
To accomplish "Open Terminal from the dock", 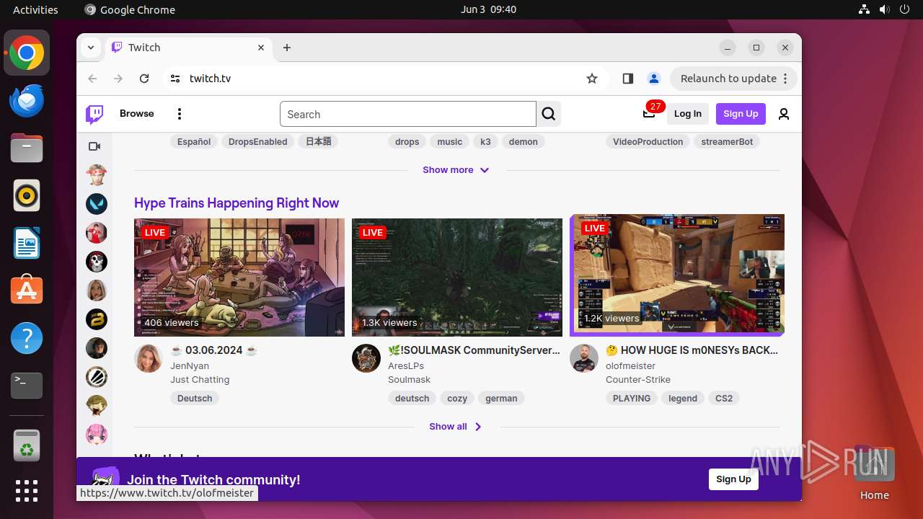I will [27, 386].
